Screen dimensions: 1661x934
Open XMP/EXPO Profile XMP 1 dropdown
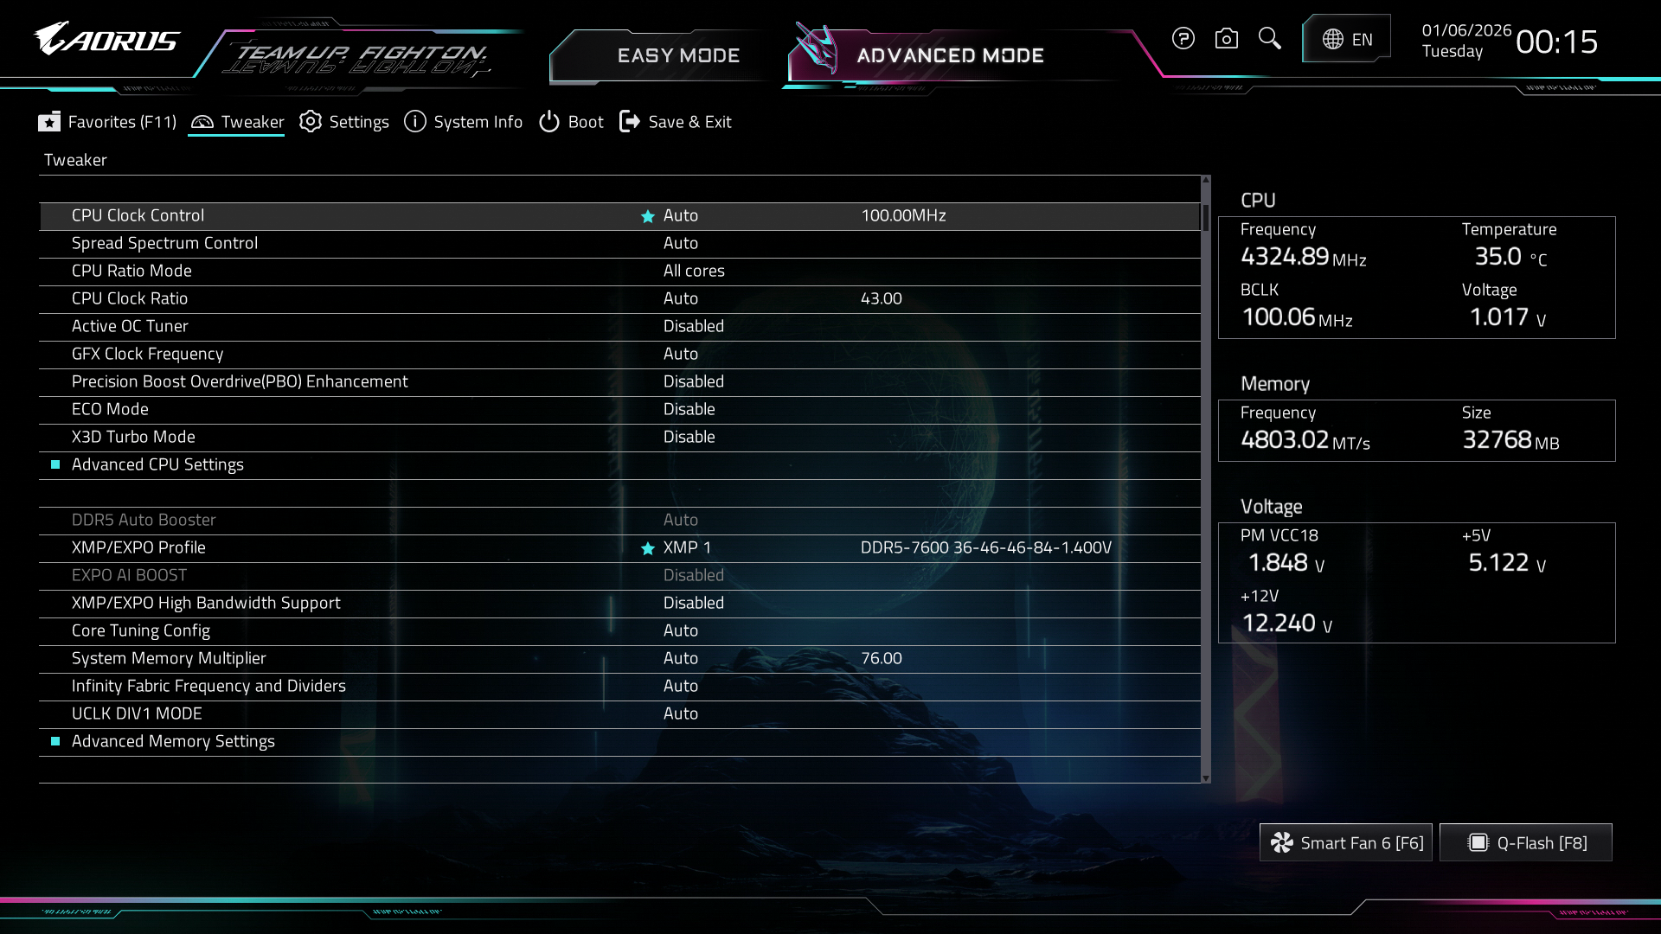pos(687,547)
